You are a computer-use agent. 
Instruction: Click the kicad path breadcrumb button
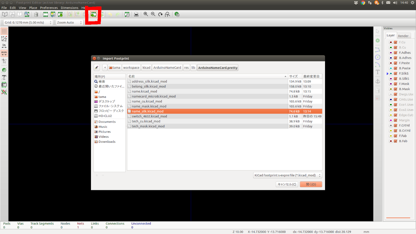coord(146,67)
